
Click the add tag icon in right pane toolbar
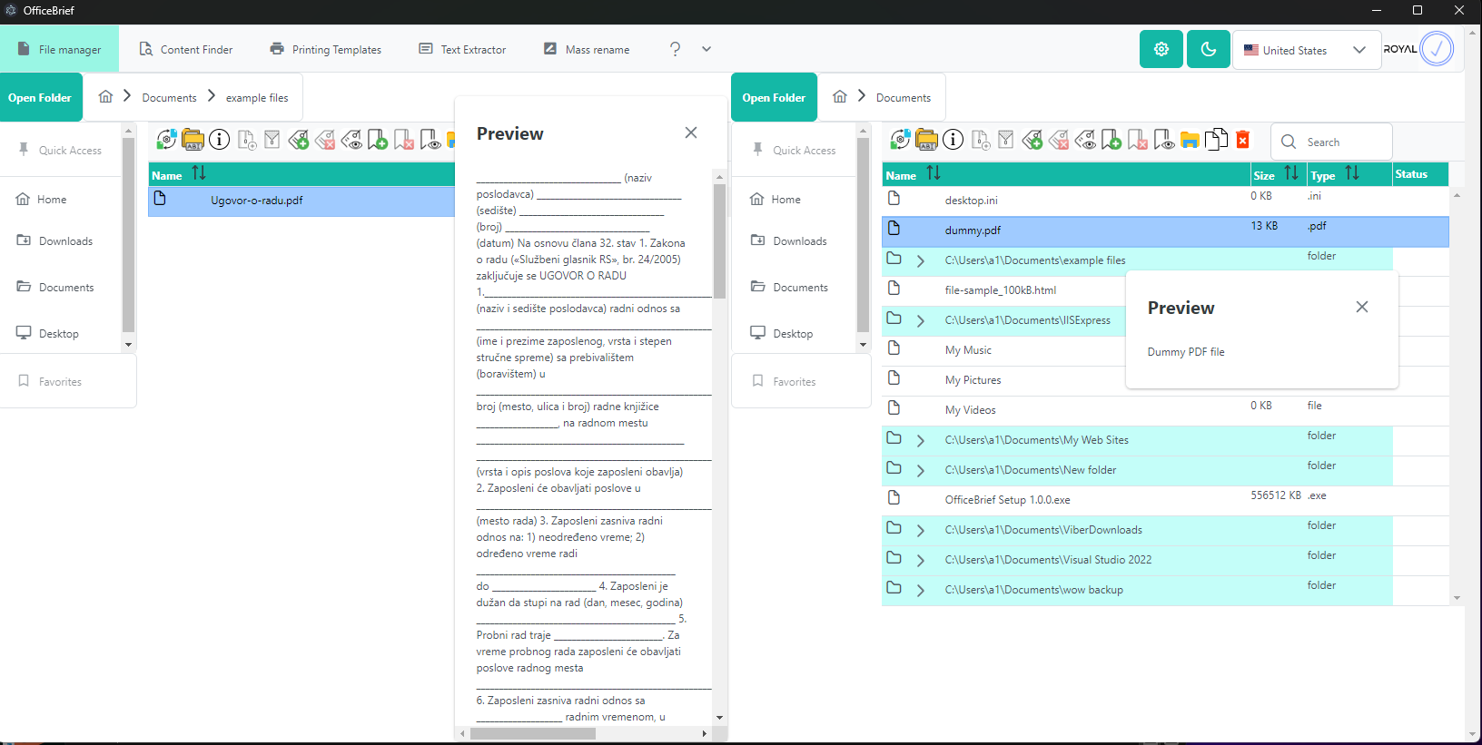click(x=1032, y=140)
